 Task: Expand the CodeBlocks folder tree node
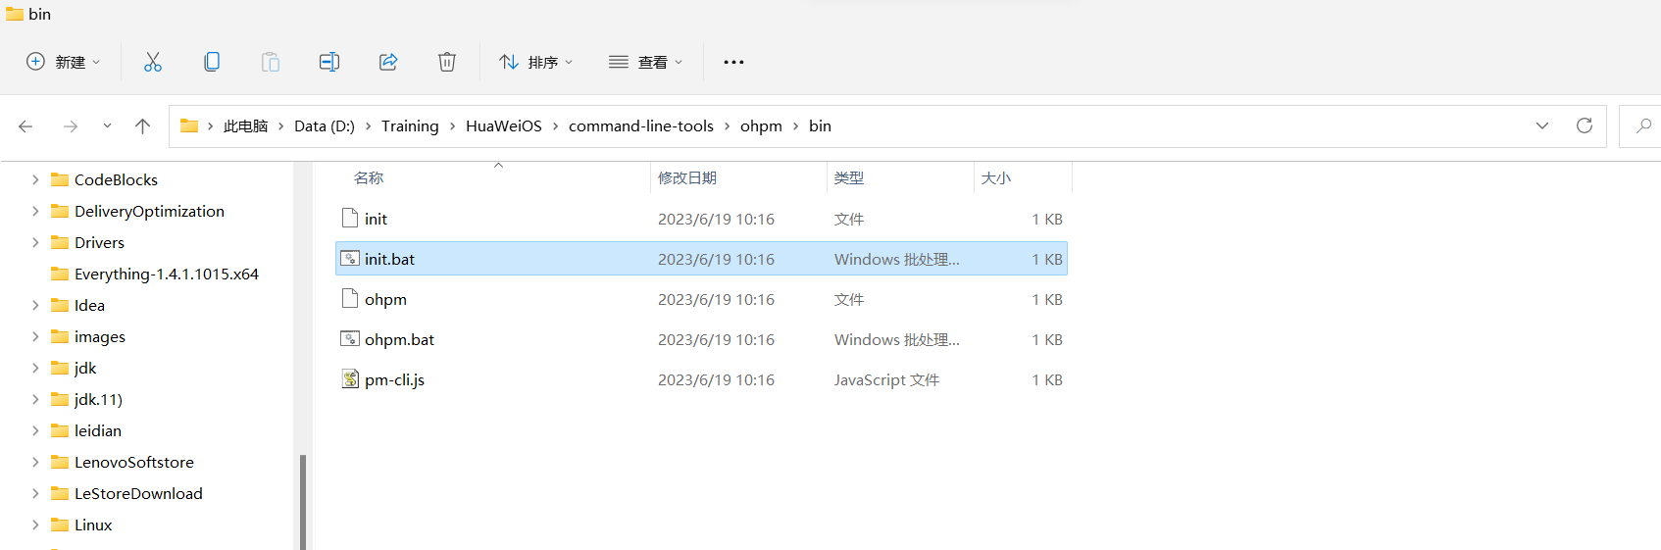coord(35,179)
